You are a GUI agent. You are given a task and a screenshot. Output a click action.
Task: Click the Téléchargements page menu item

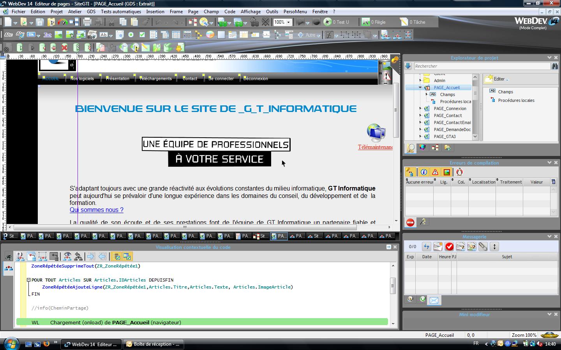pos(155,79)
